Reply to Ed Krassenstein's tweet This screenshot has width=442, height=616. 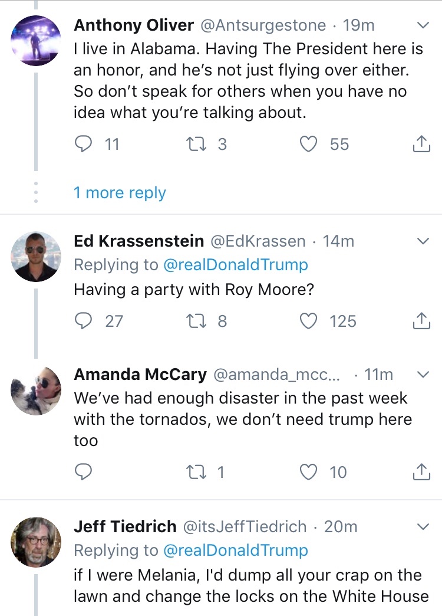click(x=84, y=321)
